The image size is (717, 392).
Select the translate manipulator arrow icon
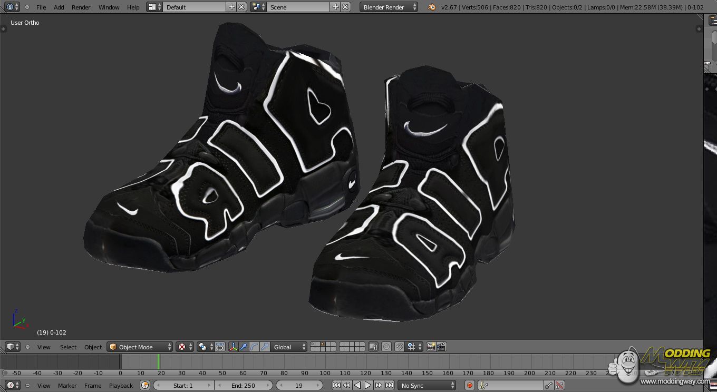pyautogui.click(x=244, y=347)
